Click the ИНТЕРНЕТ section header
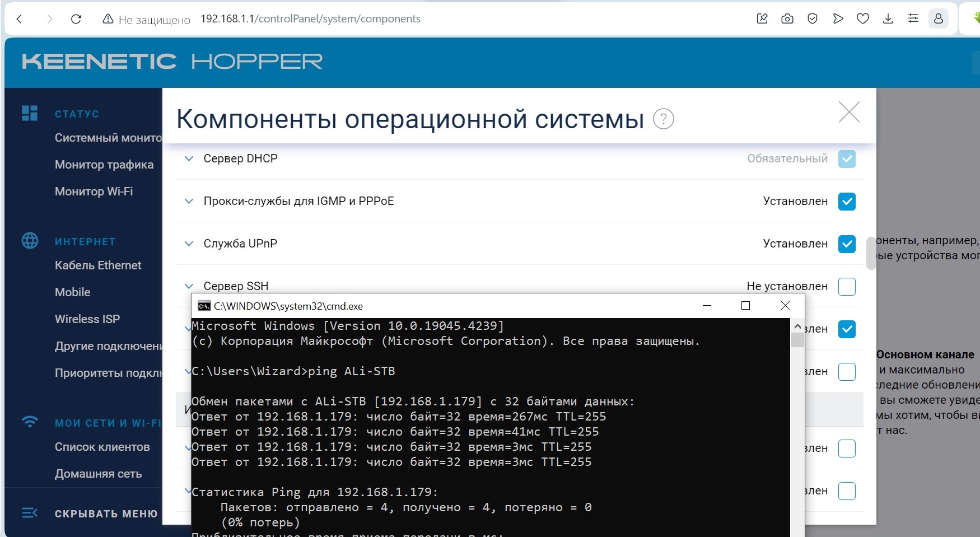This screenshot has height=537, width=980. pyautogui.click(x=85, y=242)
